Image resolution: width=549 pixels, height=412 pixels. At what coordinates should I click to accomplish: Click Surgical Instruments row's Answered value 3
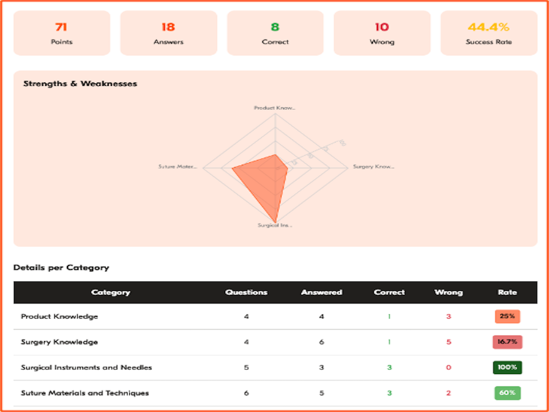coord(322,367)
